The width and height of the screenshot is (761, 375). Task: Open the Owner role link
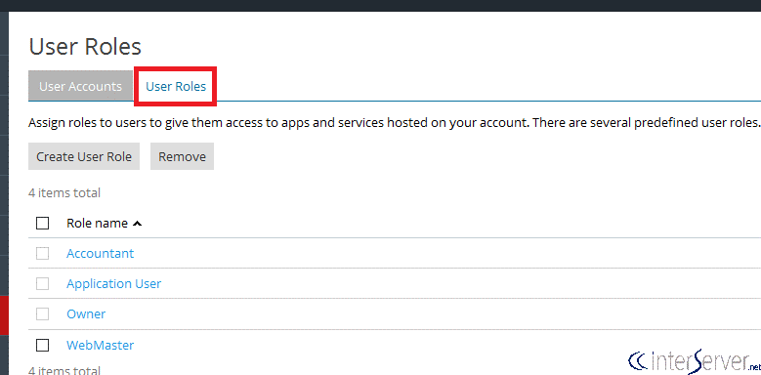[x=86, y=313]
